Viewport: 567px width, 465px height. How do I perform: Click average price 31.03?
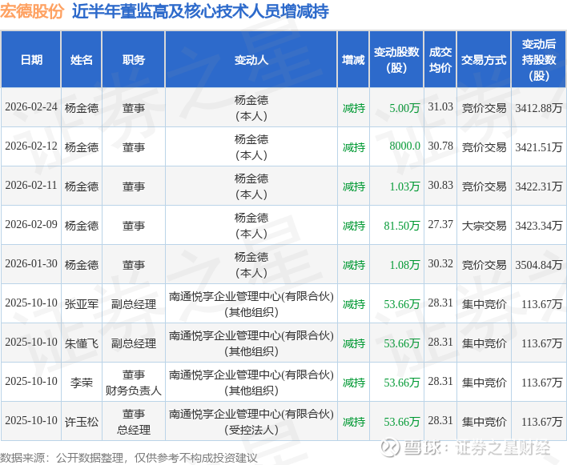[x=440, y=107]
